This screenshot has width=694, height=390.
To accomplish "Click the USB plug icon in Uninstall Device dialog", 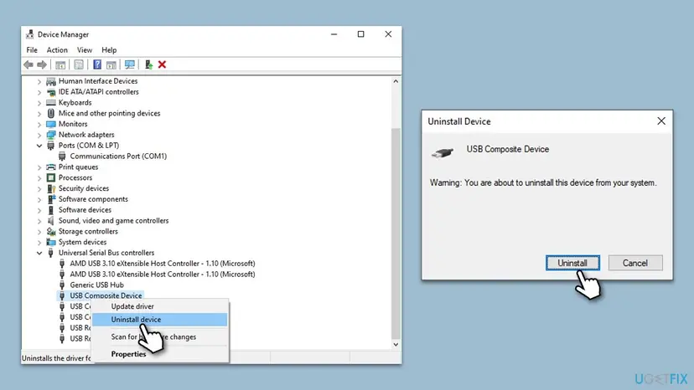I will tap(443, 153).
